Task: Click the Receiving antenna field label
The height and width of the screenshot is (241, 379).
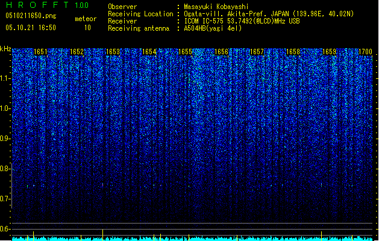Action: tap(139, 28)
